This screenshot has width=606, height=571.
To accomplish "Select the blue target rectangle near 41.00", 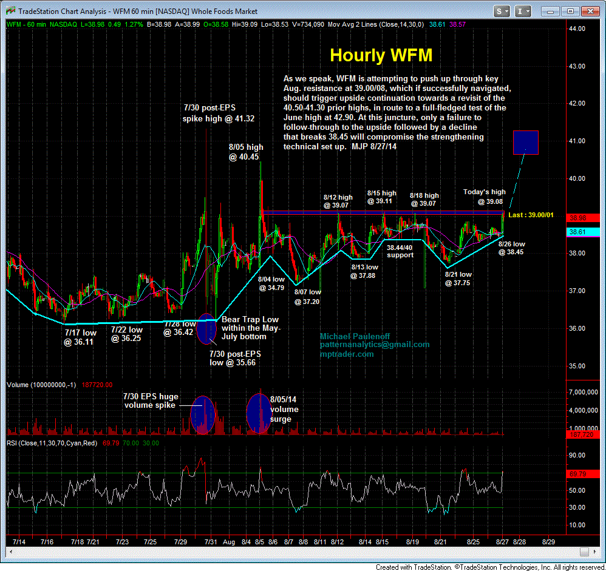I will (526, 143).
